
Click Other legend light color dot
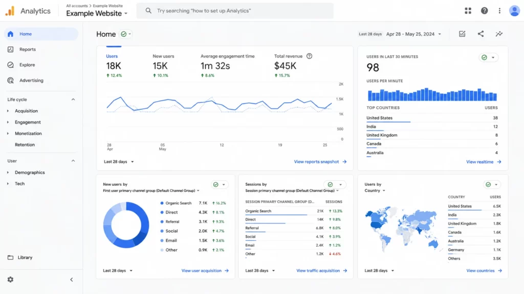pyautogui.click(x=162, y=250)
